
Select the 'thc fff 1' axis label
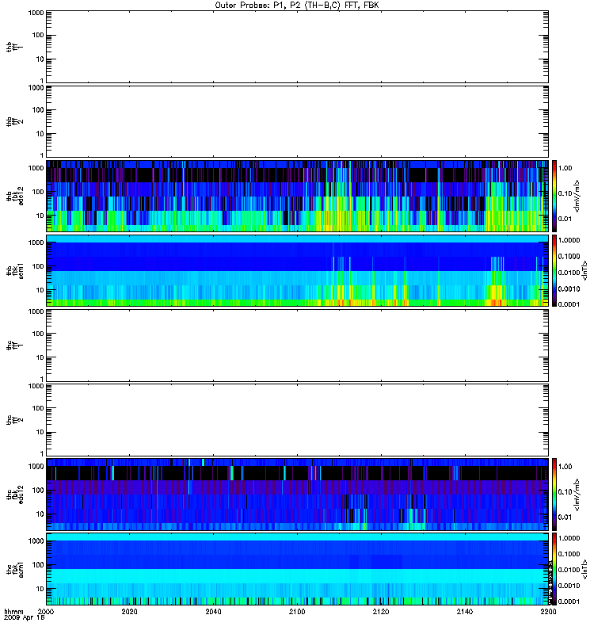[x=14, y=346]
